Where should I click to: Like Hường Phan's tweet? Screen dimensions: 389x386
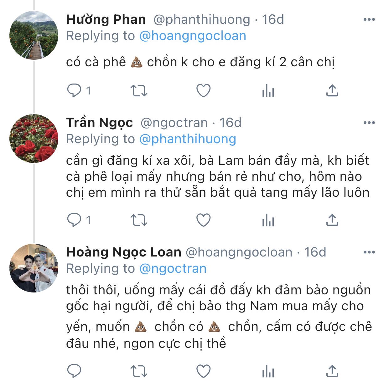pyautogui.click(x=203, y=91)
